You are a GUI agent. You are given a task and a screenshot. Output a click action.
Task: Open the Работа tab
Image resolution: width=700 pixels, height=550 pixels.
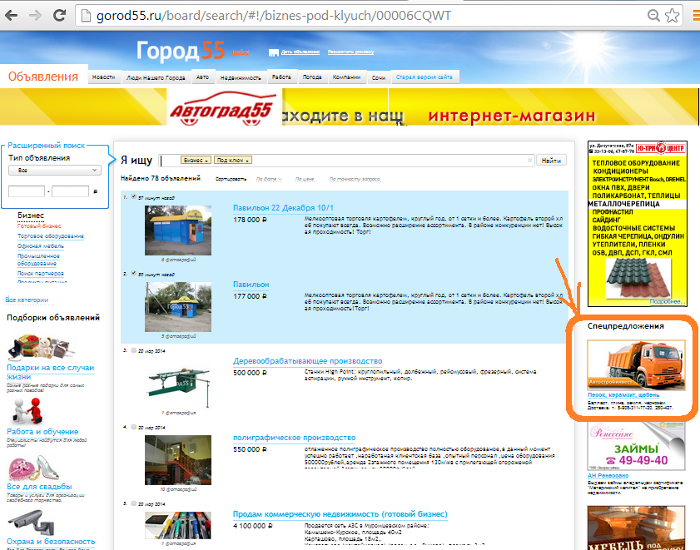281,77
